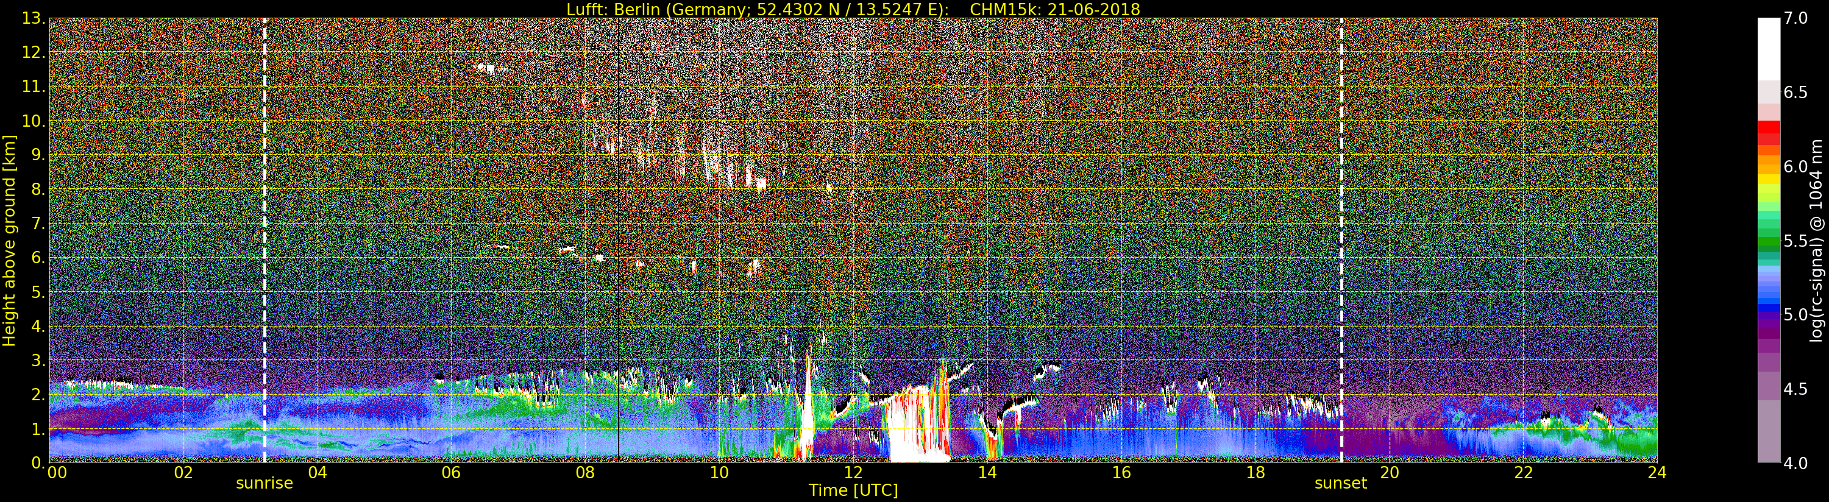Click the plot title mentioning Lufft: Berlin

pos(853,9)
